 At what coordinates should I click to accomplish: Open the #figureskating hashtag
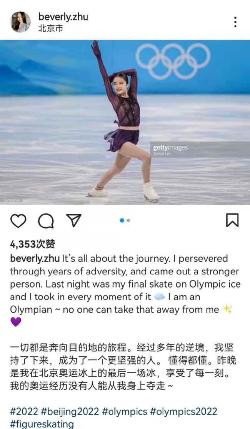42,424
